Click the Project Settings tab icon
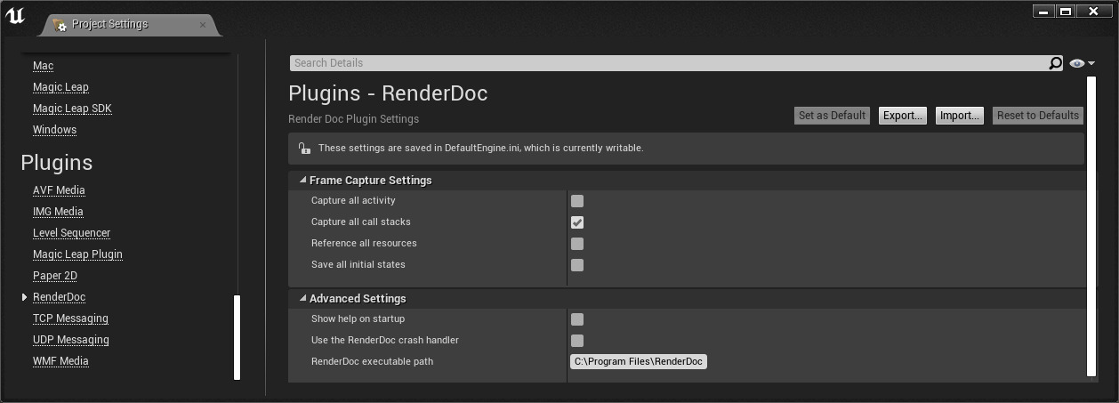The width and height of the screenshot is (1119, 403). tap(60, 25)
